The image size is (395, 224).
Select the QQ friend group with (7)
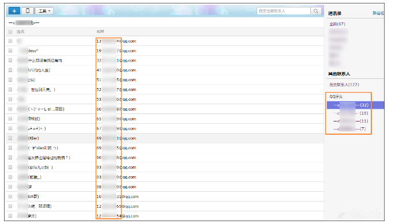click(349, 129)
